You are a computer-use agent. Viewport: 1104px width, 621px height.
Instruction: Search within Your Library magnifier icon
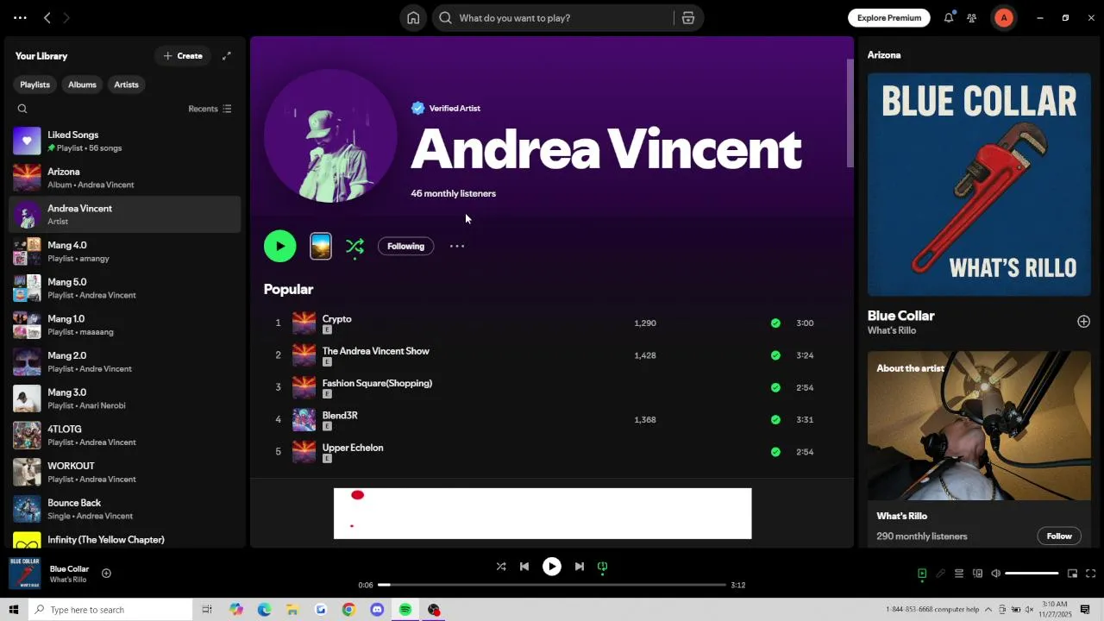(22, 109)
